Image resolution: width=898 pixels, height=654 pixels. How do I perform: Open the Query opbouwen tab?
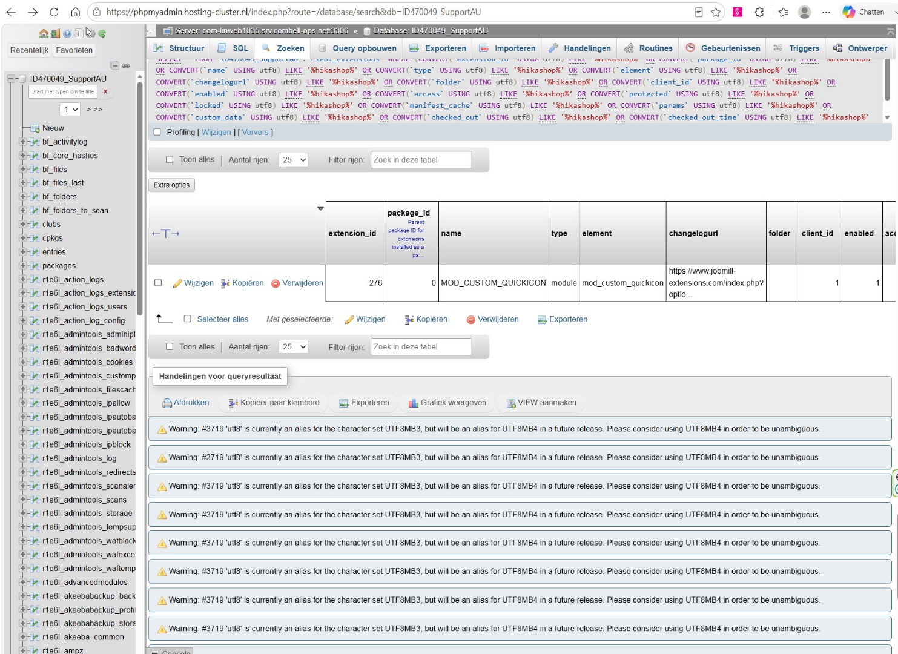point(357,48)
